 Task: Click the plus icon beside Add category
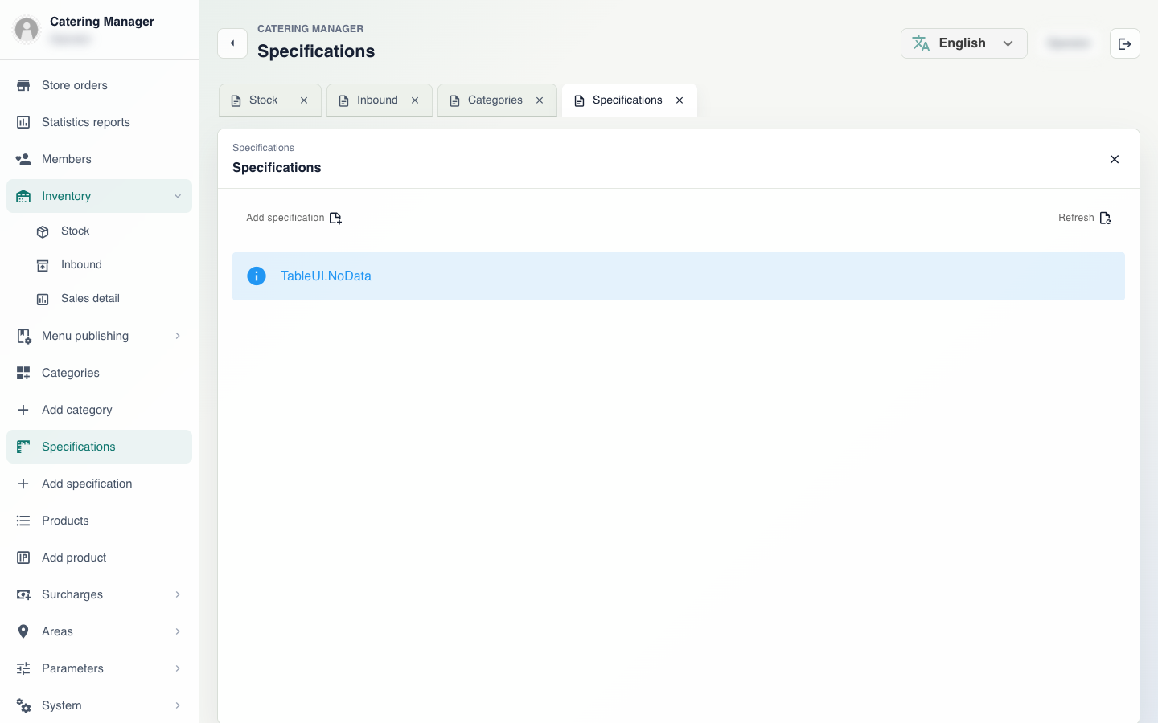(x=23, y=410)
